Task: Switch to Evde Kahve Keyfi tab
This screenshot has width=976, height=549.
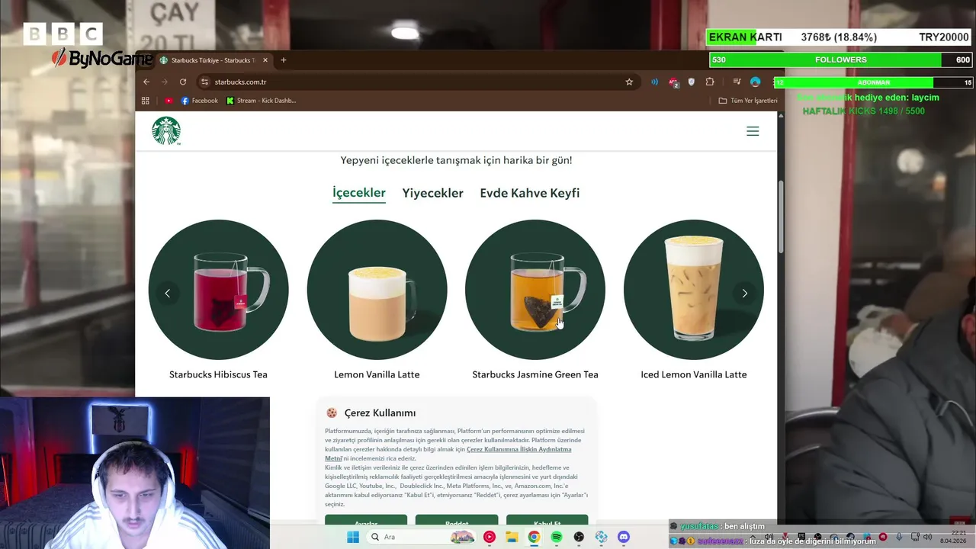Action: tap(529, 193)
